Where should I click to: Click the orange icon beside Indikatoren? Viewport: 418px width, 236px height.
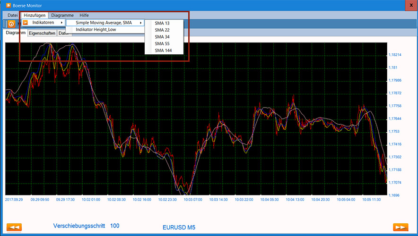[26, 23]
